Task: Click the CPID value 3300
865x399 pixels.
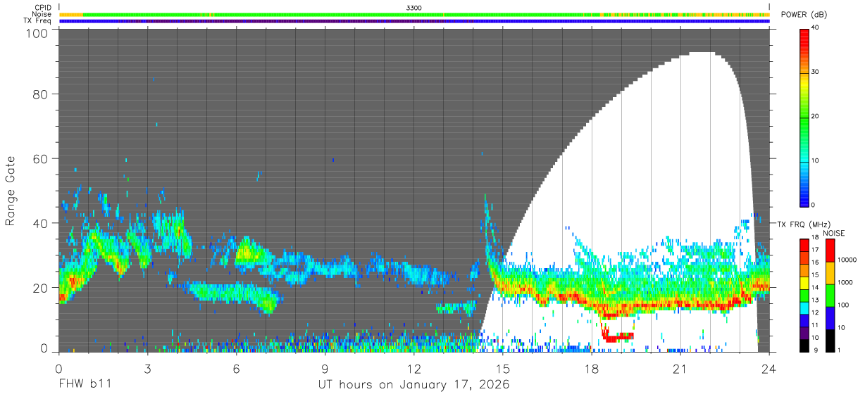Action: pos(414,8)
